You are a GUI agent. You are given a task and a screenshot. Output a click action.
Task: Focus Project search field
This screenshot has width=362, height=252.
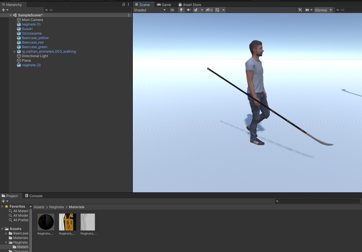(317, 201)
